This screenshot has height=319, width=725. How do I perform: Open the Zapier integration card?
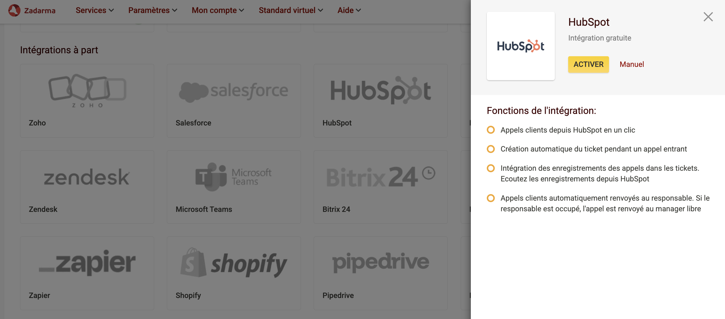coord(87,273)
